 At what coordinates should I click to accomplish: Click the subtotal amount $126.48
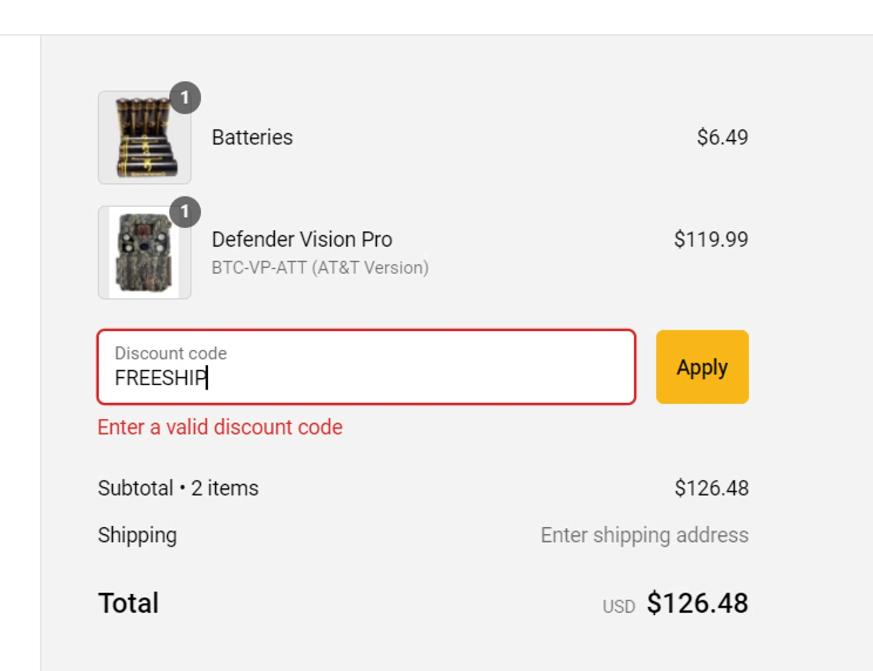point(711,488)
